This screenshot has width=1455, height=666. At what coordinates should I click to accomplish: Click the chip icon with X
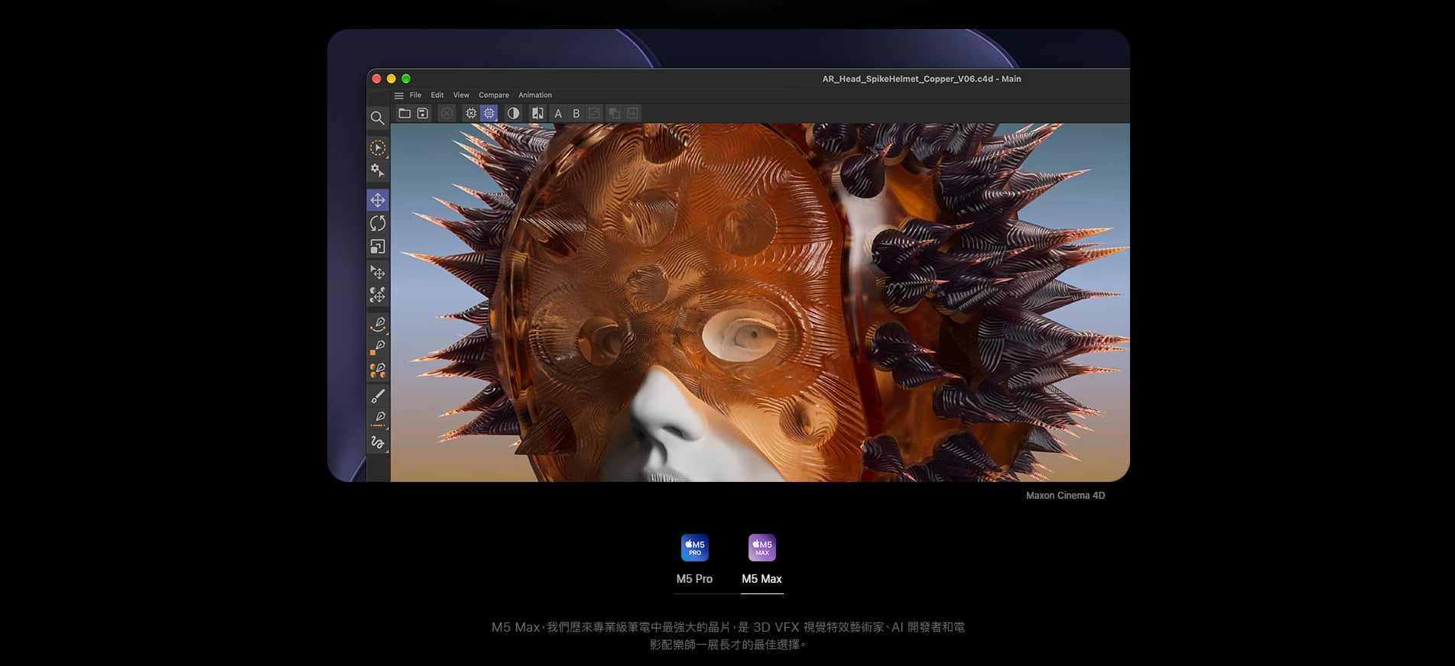pos(471,113)
